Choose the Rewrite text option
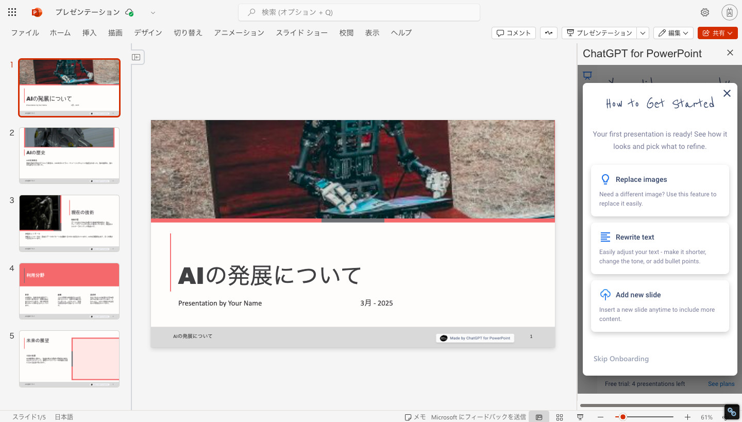742x422 pixels. point(660,248)
